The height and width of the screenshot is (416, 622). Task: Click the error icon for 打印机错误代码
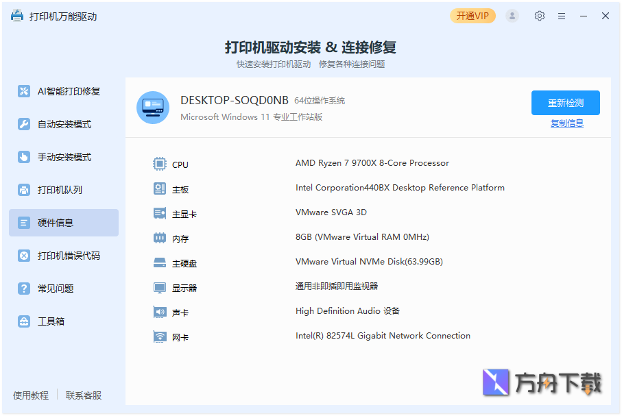tap(24, 256)
